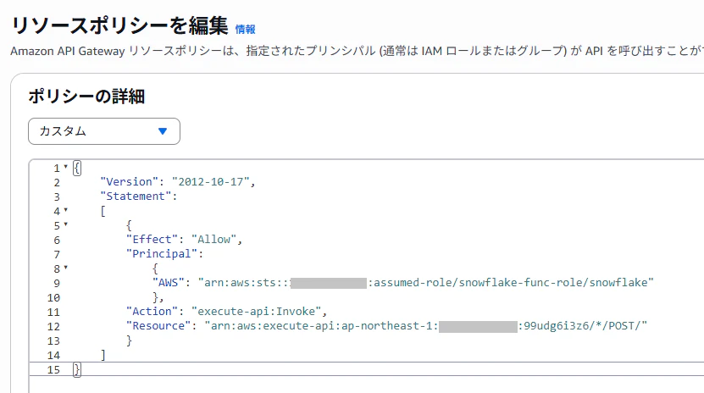Open the 情報 info link
Viewport: 704px width, 393px height.
click(245, 30)
